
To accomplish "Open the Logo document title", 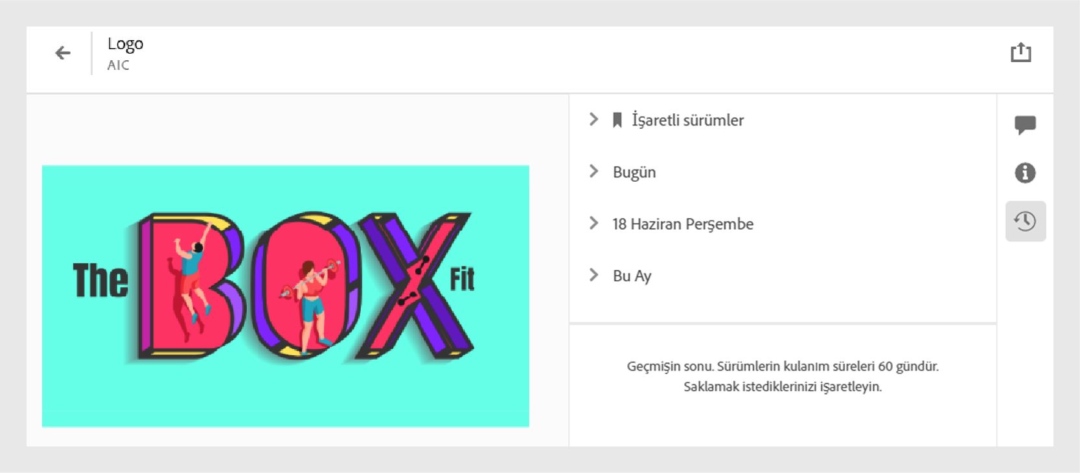I will 126,45.
